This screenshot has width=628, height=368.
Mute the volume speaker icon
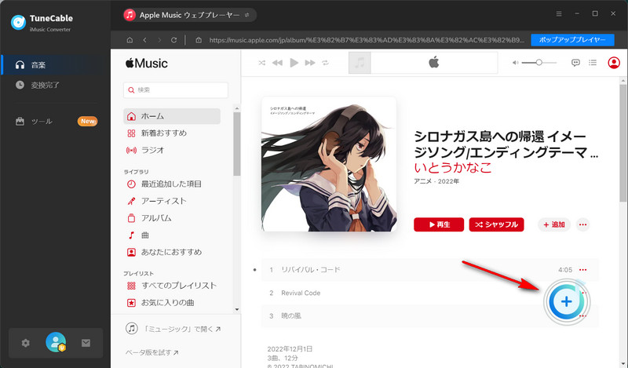coord(516,63)
